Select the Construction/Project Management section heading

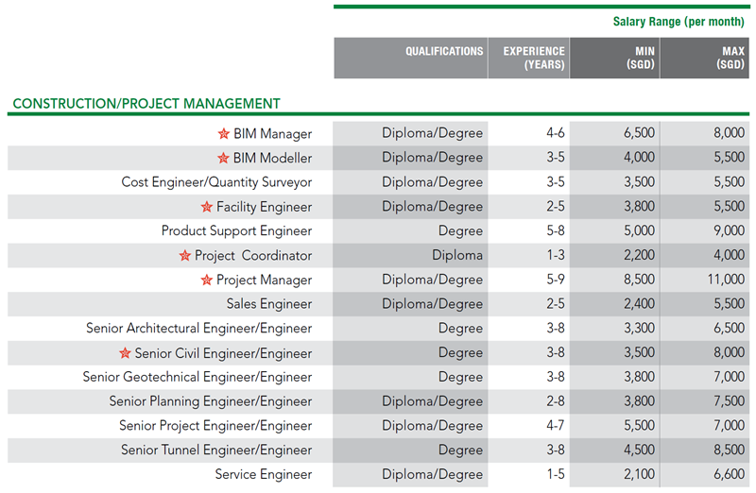tap(146, 103)
